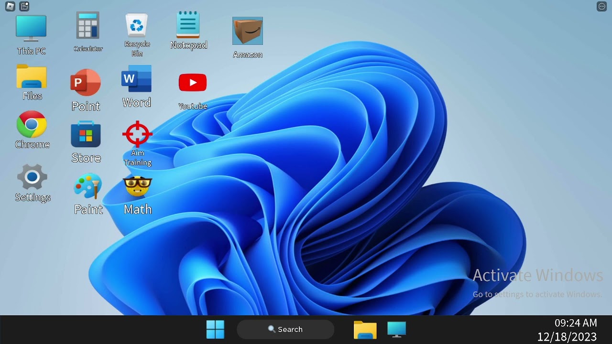This screenshot has height=344, width=612.
Task: Click the Windows Start button
Action: (x=215, y=329)
